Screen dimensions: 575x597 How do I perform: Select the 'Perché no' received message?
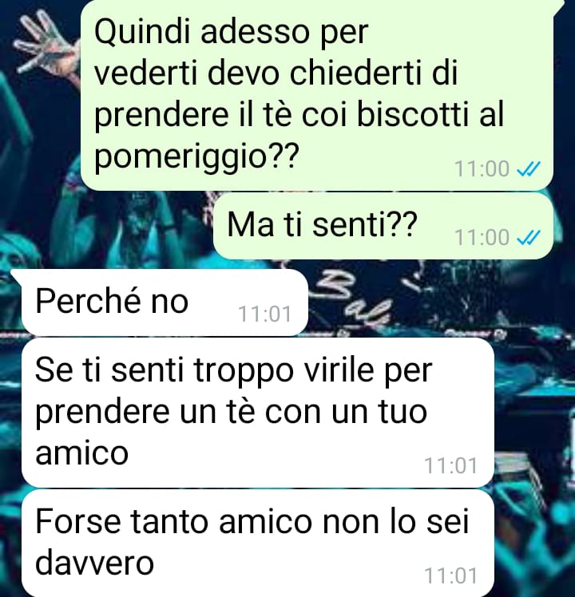click(x=165, y=302)
